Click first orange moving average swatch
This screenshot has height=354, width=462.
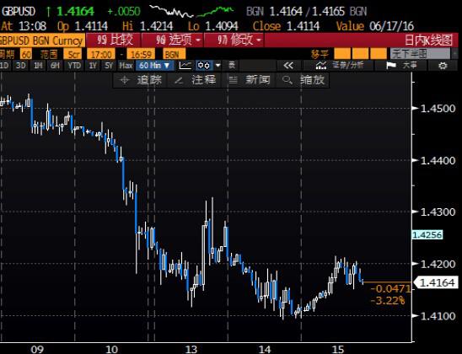(x=342, y=54)
